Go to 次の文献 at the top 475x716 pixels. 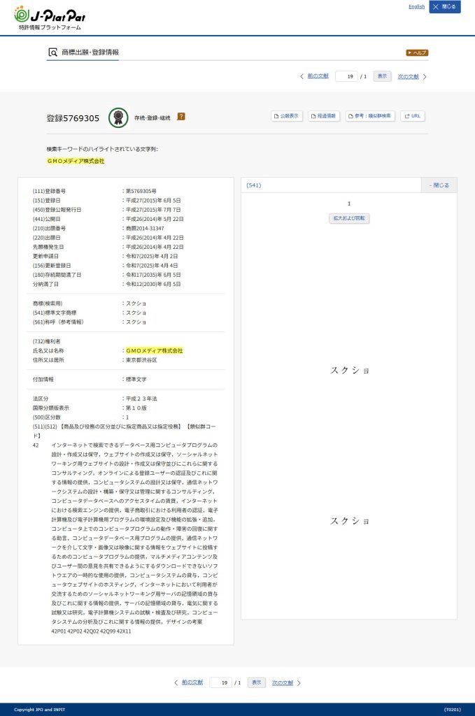[409, 77]
